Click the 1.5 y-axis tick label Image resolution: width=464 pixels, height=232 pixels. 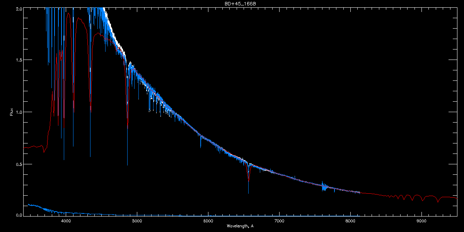19,60
